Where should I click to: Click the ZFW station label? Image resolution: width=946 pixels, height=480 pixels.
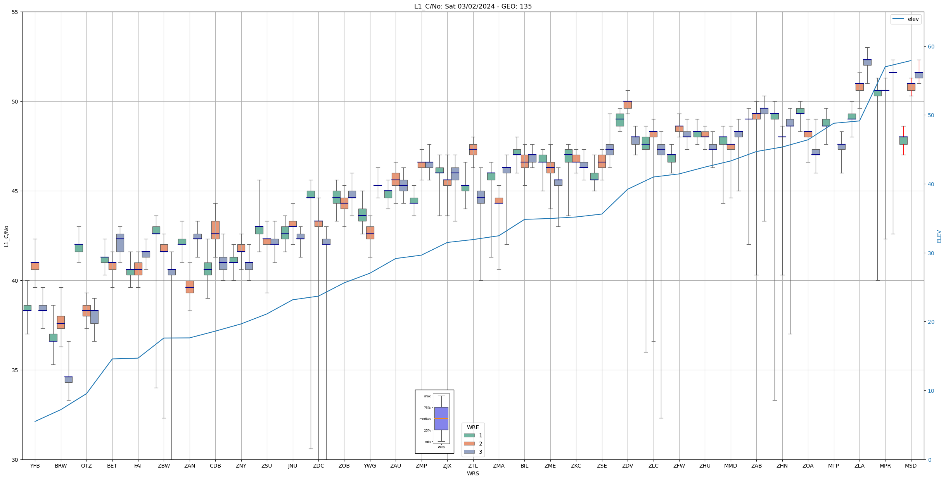click(679, 466)
